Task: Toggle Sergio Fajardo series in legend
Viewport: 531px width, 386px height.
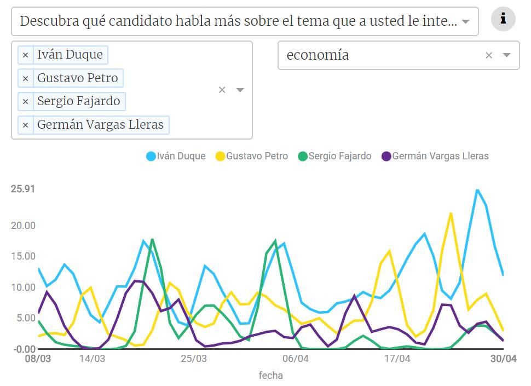Action: click(x=339, y=156)
